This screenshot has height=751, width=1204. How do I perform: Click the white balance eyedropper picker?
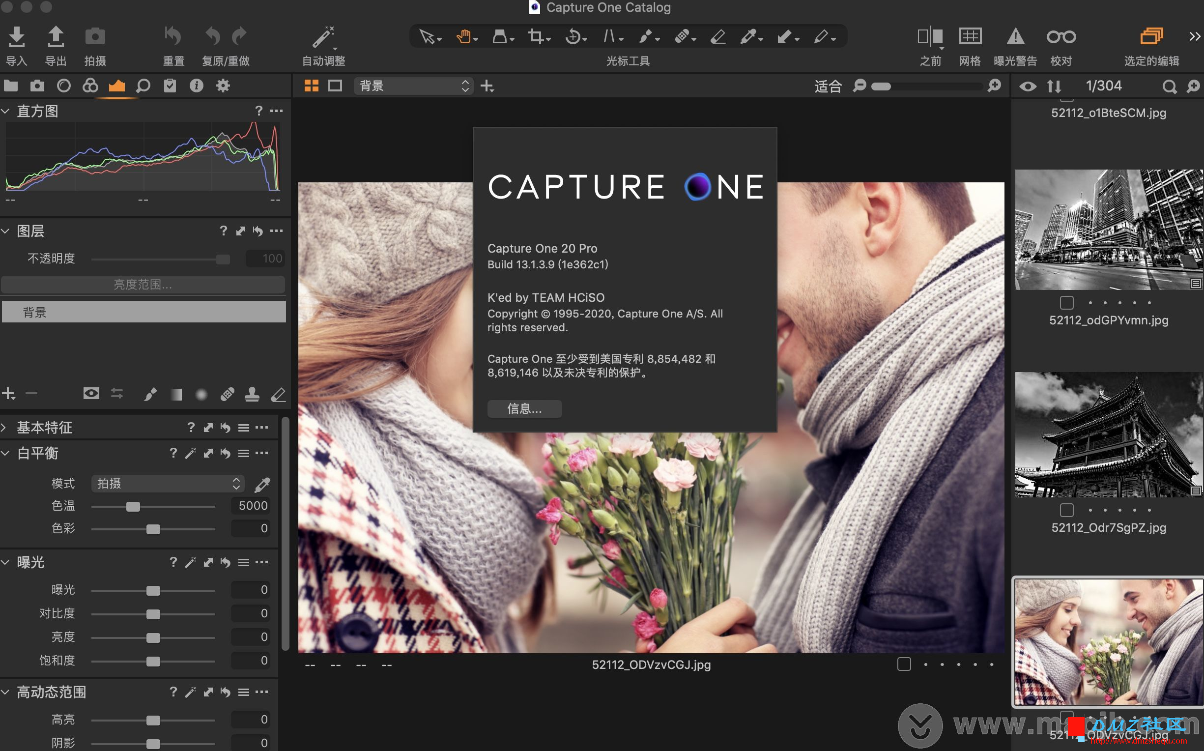click(262, 484)
